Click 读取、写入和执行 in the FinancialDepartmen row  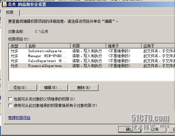[87, 66]
